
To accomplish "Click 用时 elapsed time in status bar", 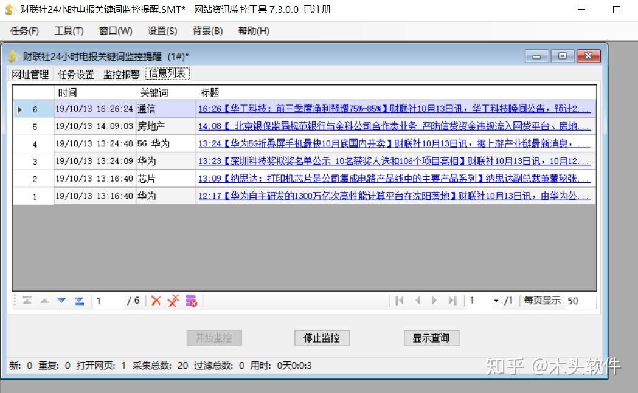I will (281, 366).
